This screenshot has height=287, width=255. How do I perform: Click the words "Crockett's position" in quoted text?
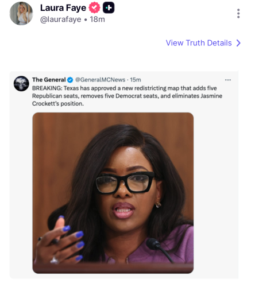coord(58,103)
